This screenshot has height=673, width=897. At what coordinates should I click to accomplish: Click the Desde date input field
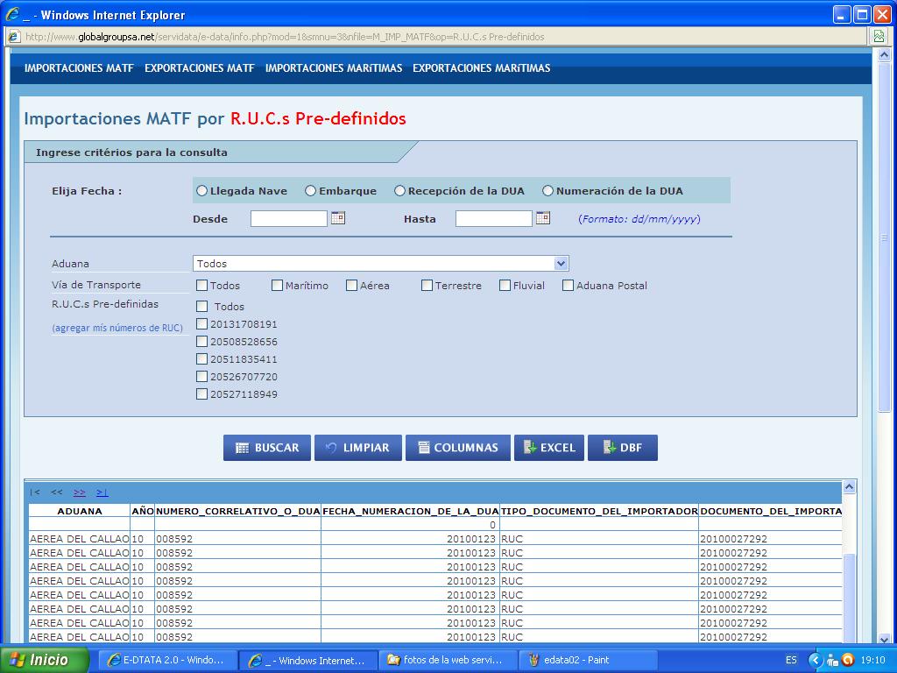288,219
